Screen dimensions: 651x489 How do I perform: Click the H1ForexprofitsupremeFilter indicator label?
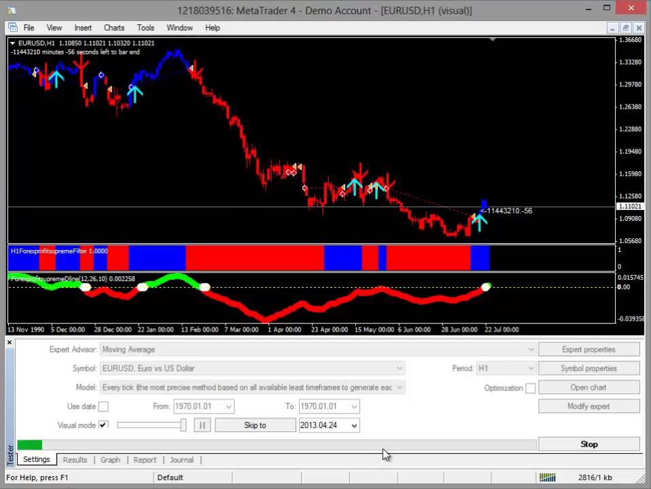(x=59, y=251)
